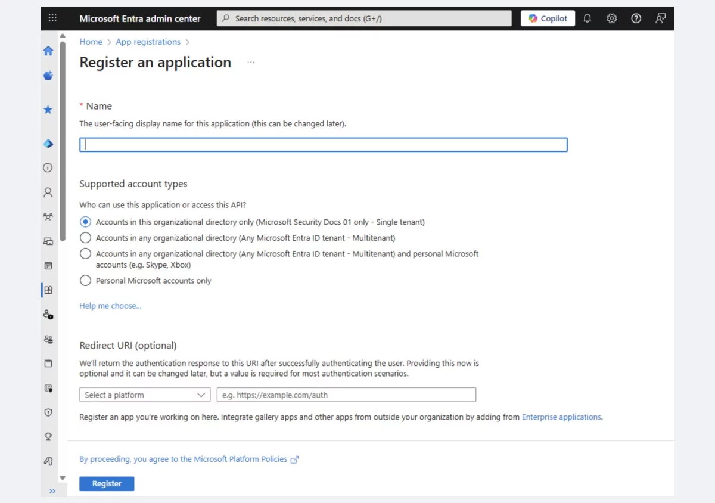Screen dimensions: 715x503
Task: Select single tenant accounts option
Action: coord(85,222)
